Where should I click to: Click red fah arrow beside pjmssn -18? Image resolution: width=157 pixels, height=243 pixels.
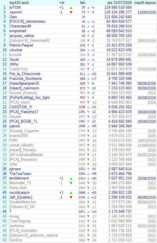pos(88,169)
